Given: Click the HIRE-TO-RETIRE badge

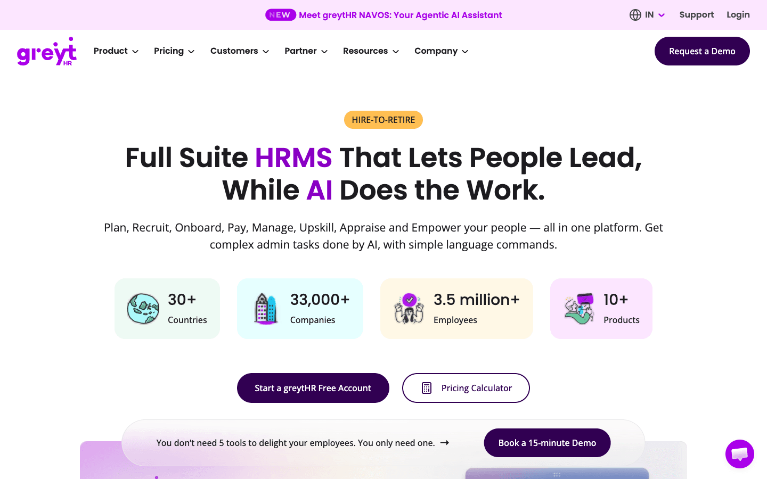Looking at the screenshot, I should pos(383,120).
